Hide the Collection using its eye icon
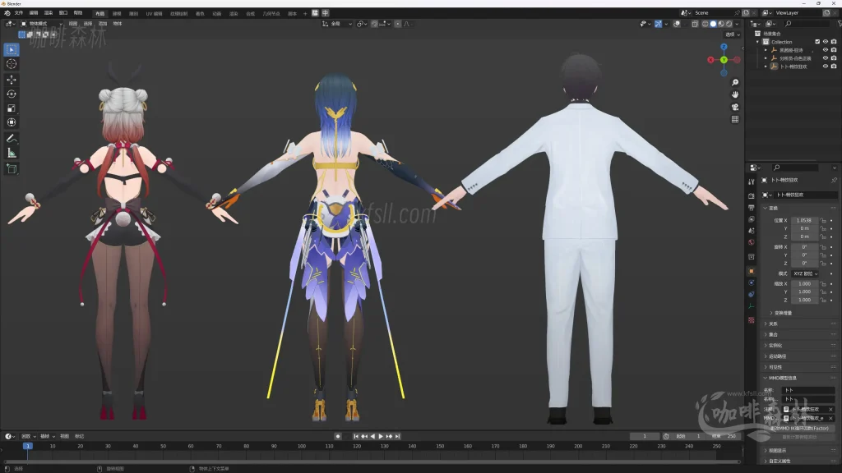The width and height of the screenshot is (842, 473). [826, 42]
